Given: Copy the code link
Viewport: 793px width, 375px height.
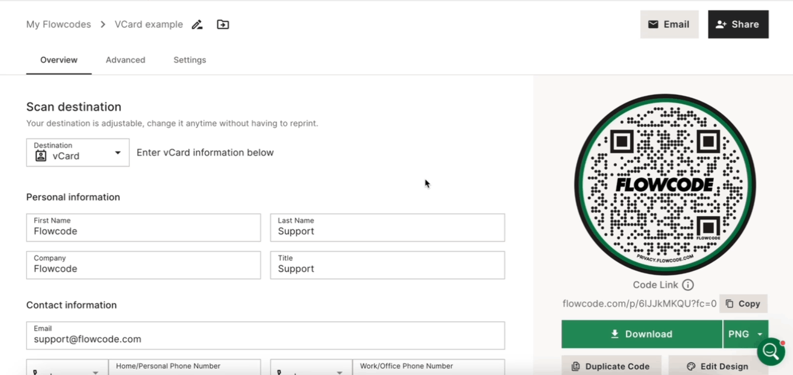Looking at the screenshot, I should point(743,304).
